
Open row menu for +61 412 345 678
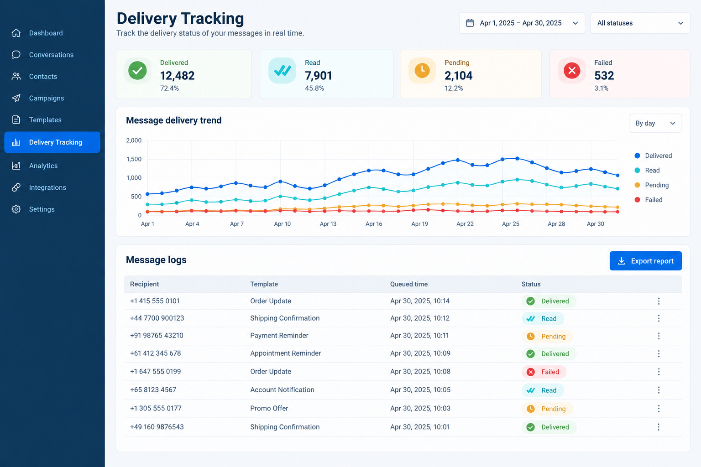(x=659, y=353)
